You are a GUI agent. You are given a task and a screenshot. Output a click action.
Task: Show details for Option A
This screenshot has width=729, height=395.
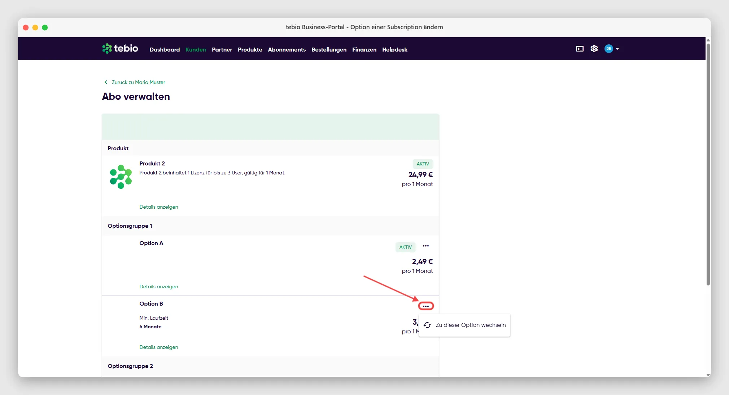[x=159, y=287]
